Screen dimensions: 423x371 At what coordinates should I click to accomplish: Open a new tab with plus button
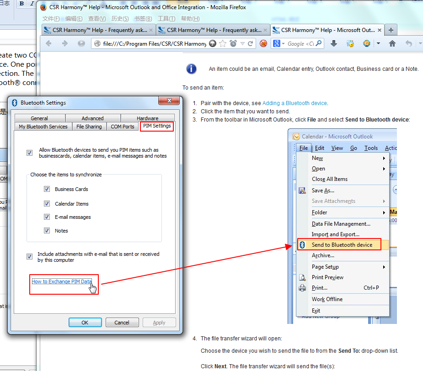pyautogui.click(x=391, y=30)
